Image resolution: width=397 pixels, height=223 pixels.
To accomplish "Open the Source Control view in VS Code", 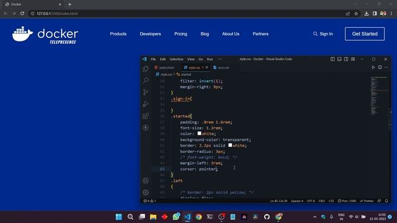I will (x=146, y=92).
